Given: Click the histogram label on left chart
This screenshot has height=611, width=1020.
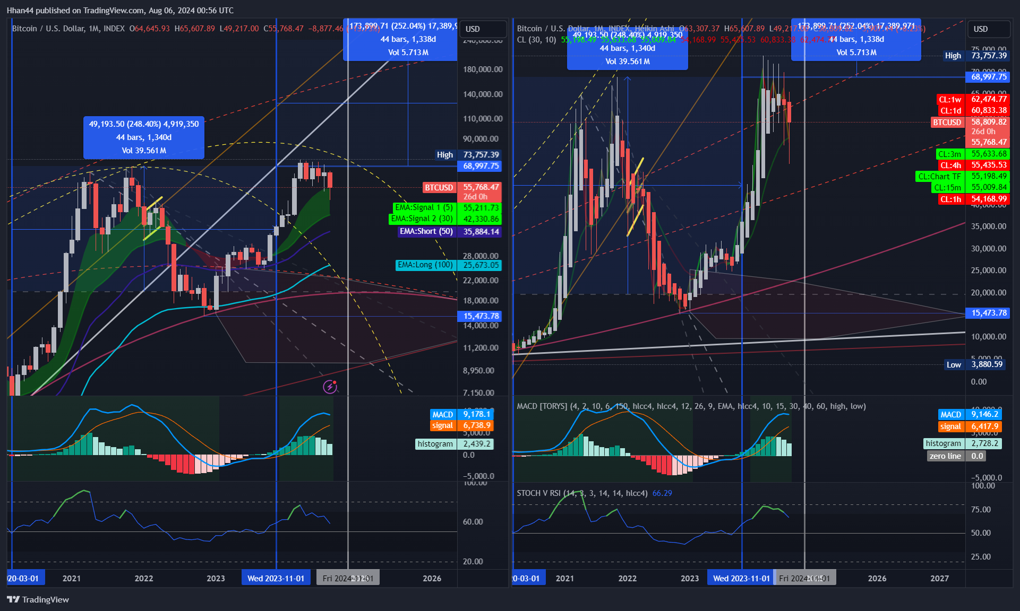Looking at the screenshot, I should [435, 444].
